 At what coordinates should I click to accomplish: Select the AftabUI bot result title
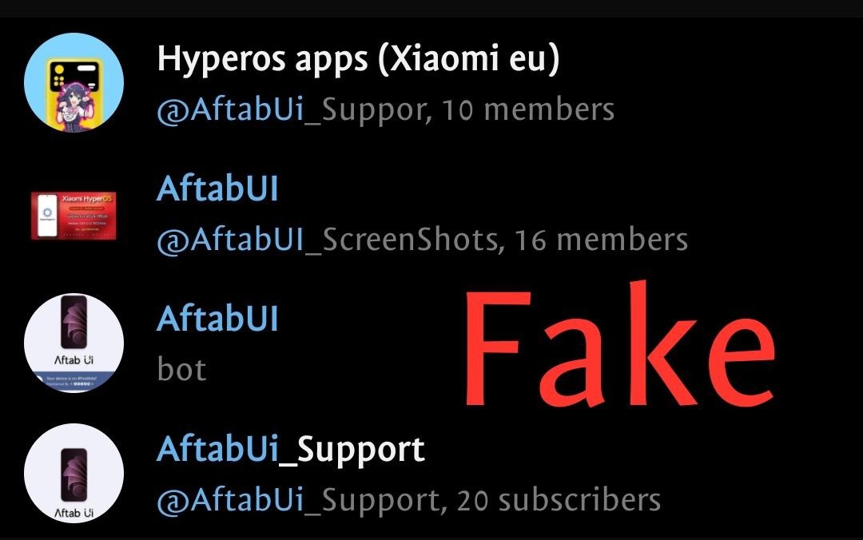coord(217,319)
